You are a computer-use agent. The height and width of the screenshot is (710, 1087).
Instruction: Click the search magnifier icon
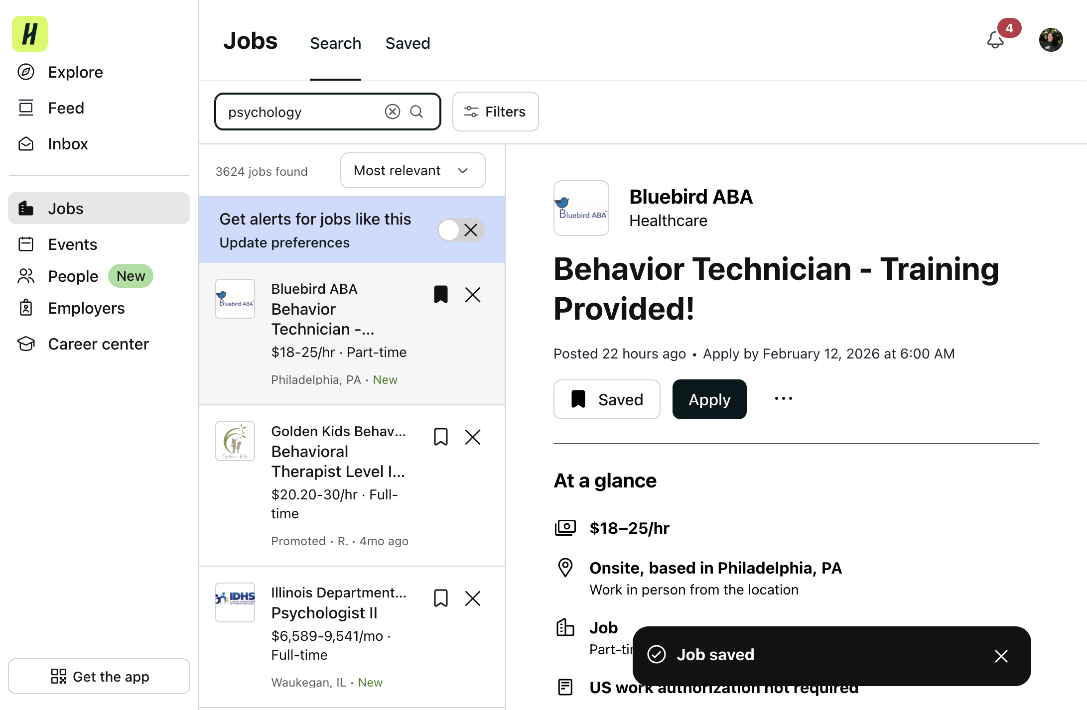416,112
